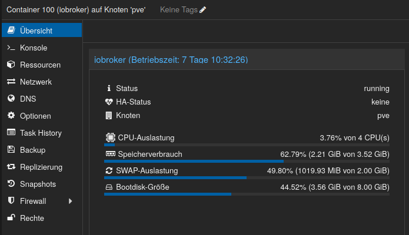Screen dimensions: 409x235
Task: Click the Netzwerk arrows icon
Action: (x=11, y=82)
